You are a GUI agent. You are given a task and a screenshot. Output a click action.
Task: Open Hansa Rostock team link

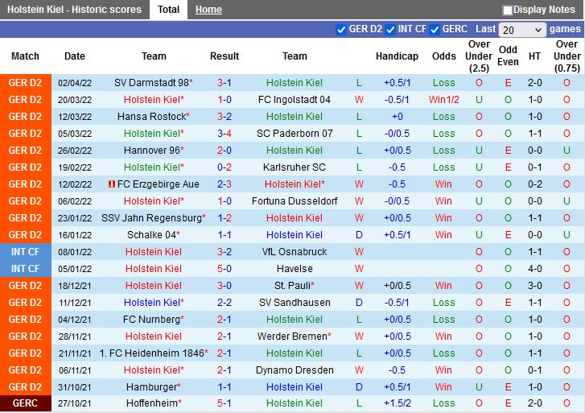(151, 117)
